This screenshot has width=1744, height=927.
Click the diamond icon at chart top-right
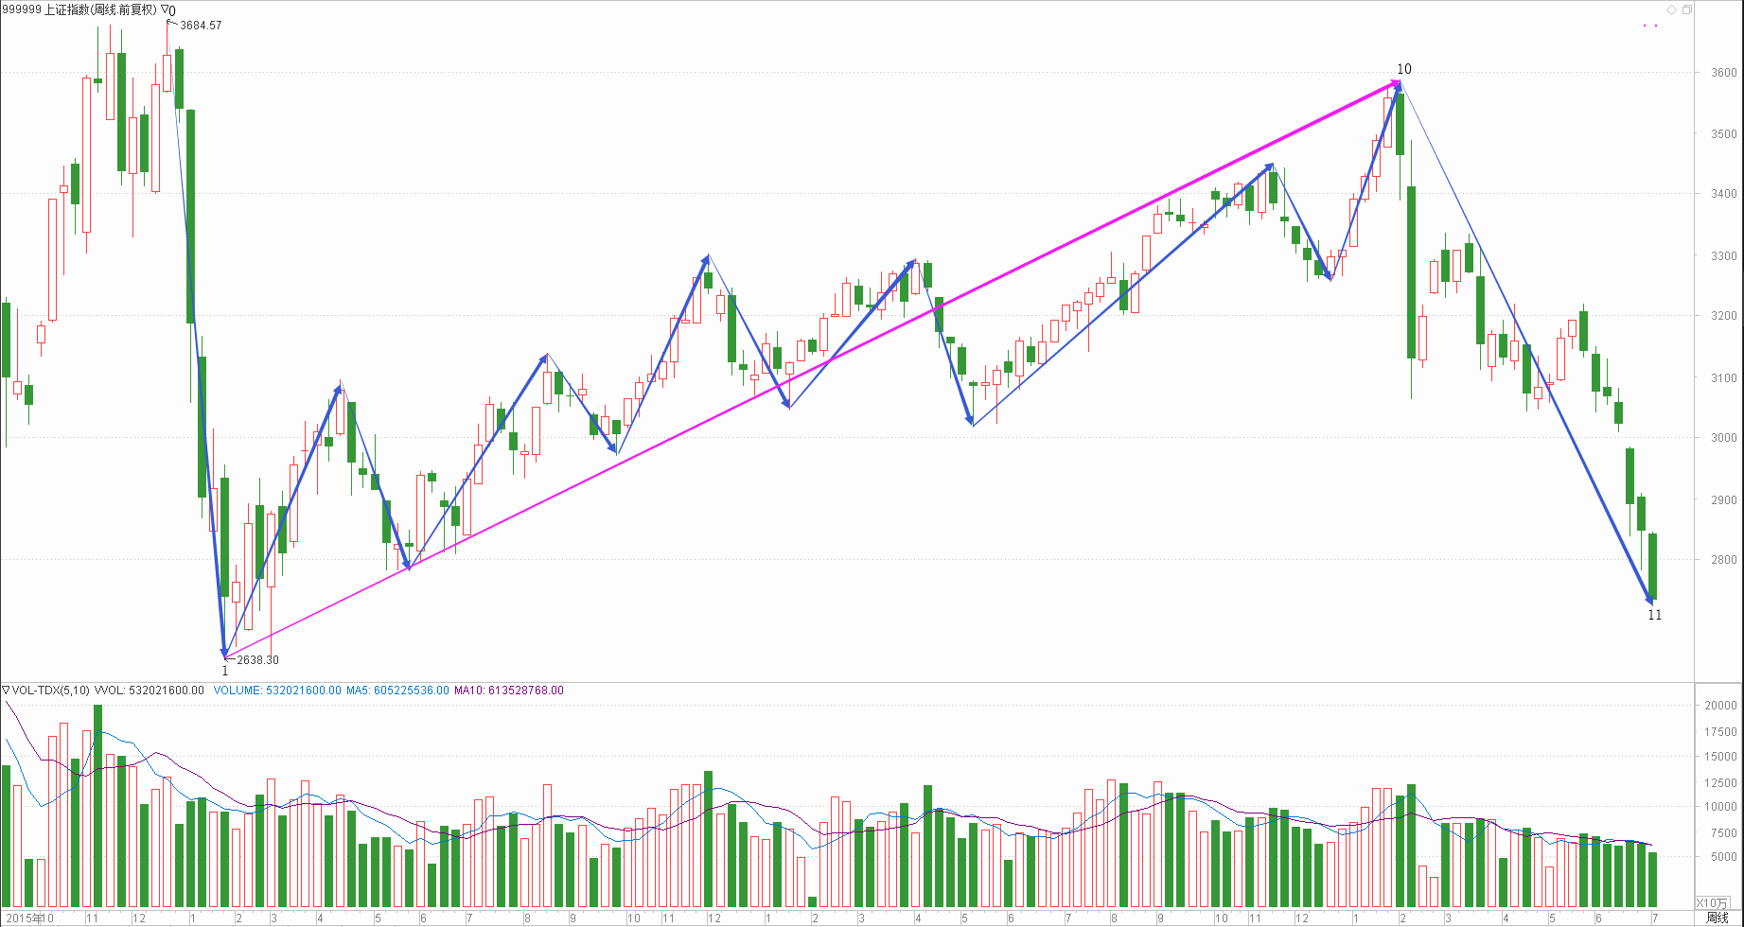coord(1671,9)
